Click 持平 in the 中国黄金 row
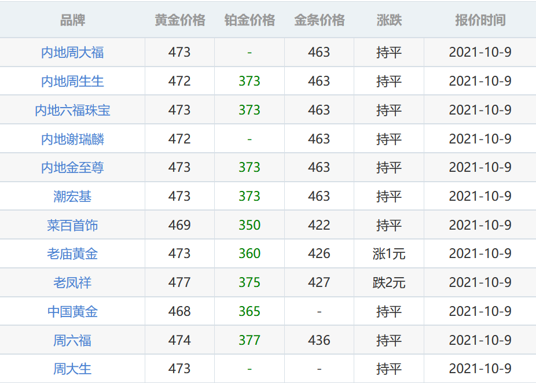536x383 pixels. [389, 312]
